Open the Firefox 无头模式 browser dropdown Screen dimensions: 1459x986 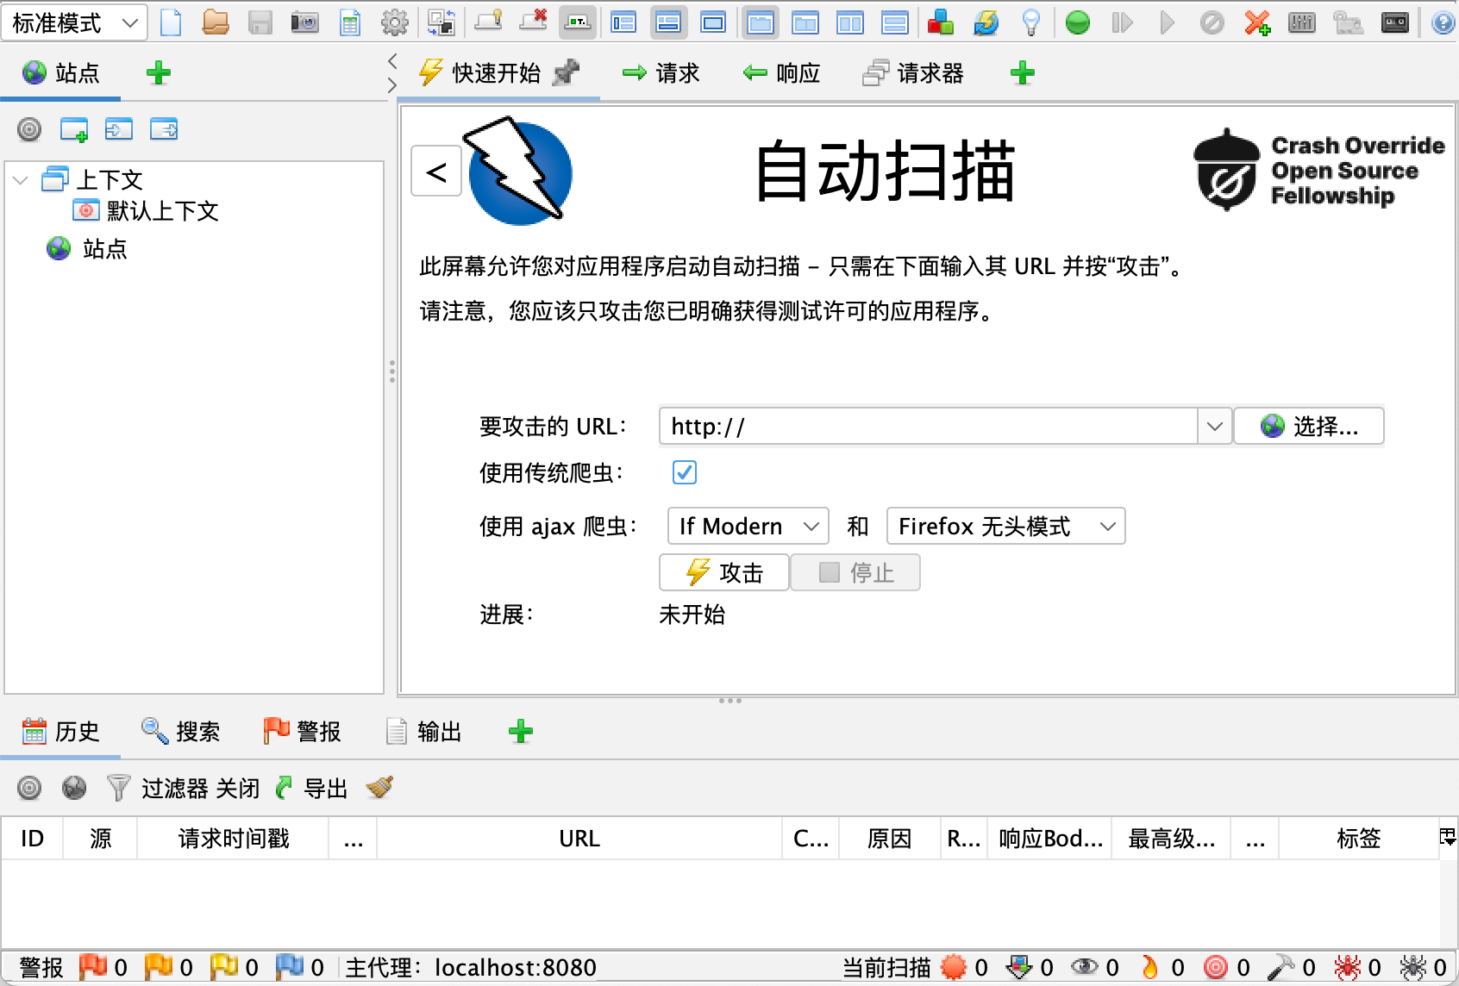[1006, 526]
